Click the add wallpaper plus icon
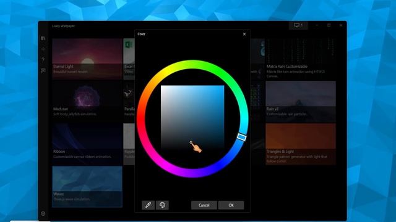Viewport: 396px width, 222px height. [43, 49]
